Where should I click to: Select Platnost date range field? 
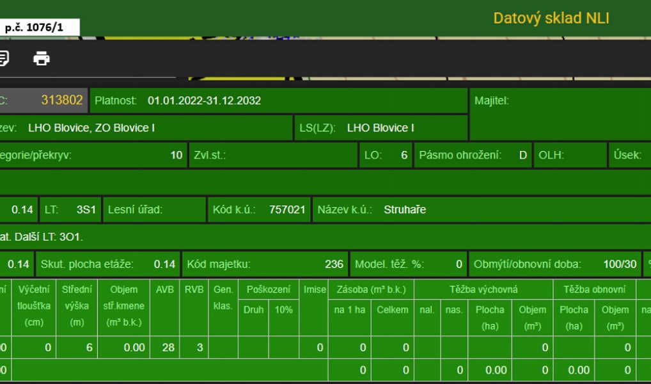[x=279, y=100]
